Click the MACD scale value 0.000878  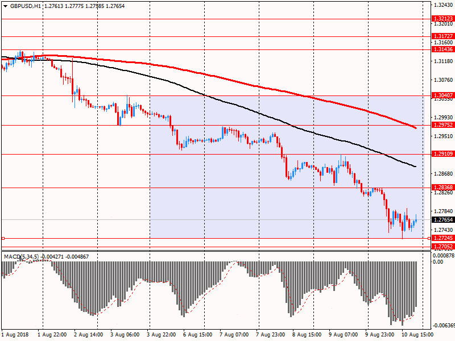(x=444, y=256)
